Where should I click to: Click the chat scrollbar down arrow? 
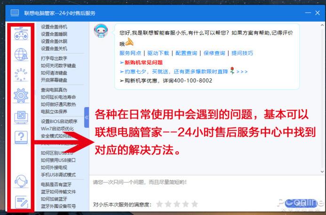tap(322, 172)
